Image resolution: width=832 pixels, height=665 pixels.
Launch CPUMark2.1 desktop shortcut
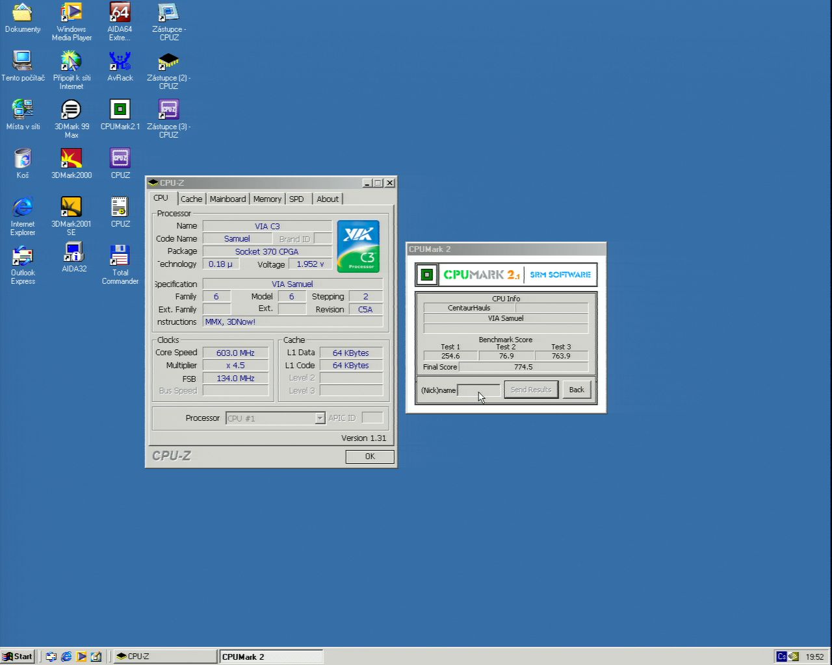click(x=120, y=110)
